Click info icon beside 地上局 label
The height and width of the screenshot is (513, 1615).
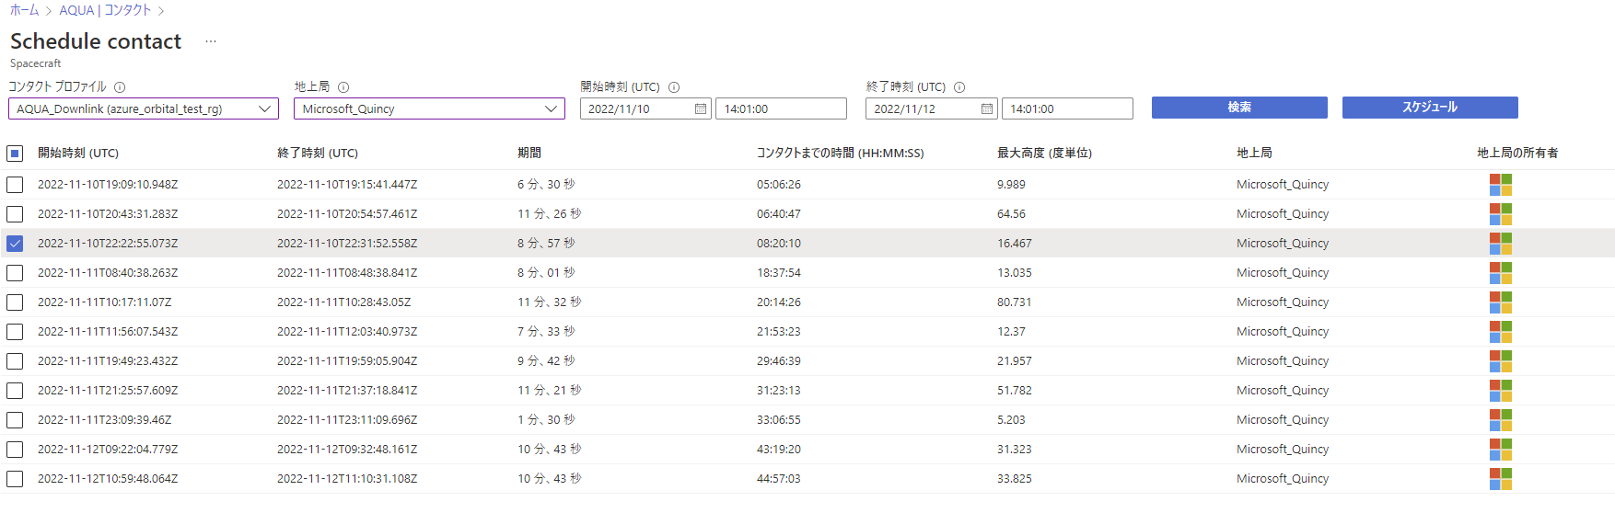coord(343,87)
